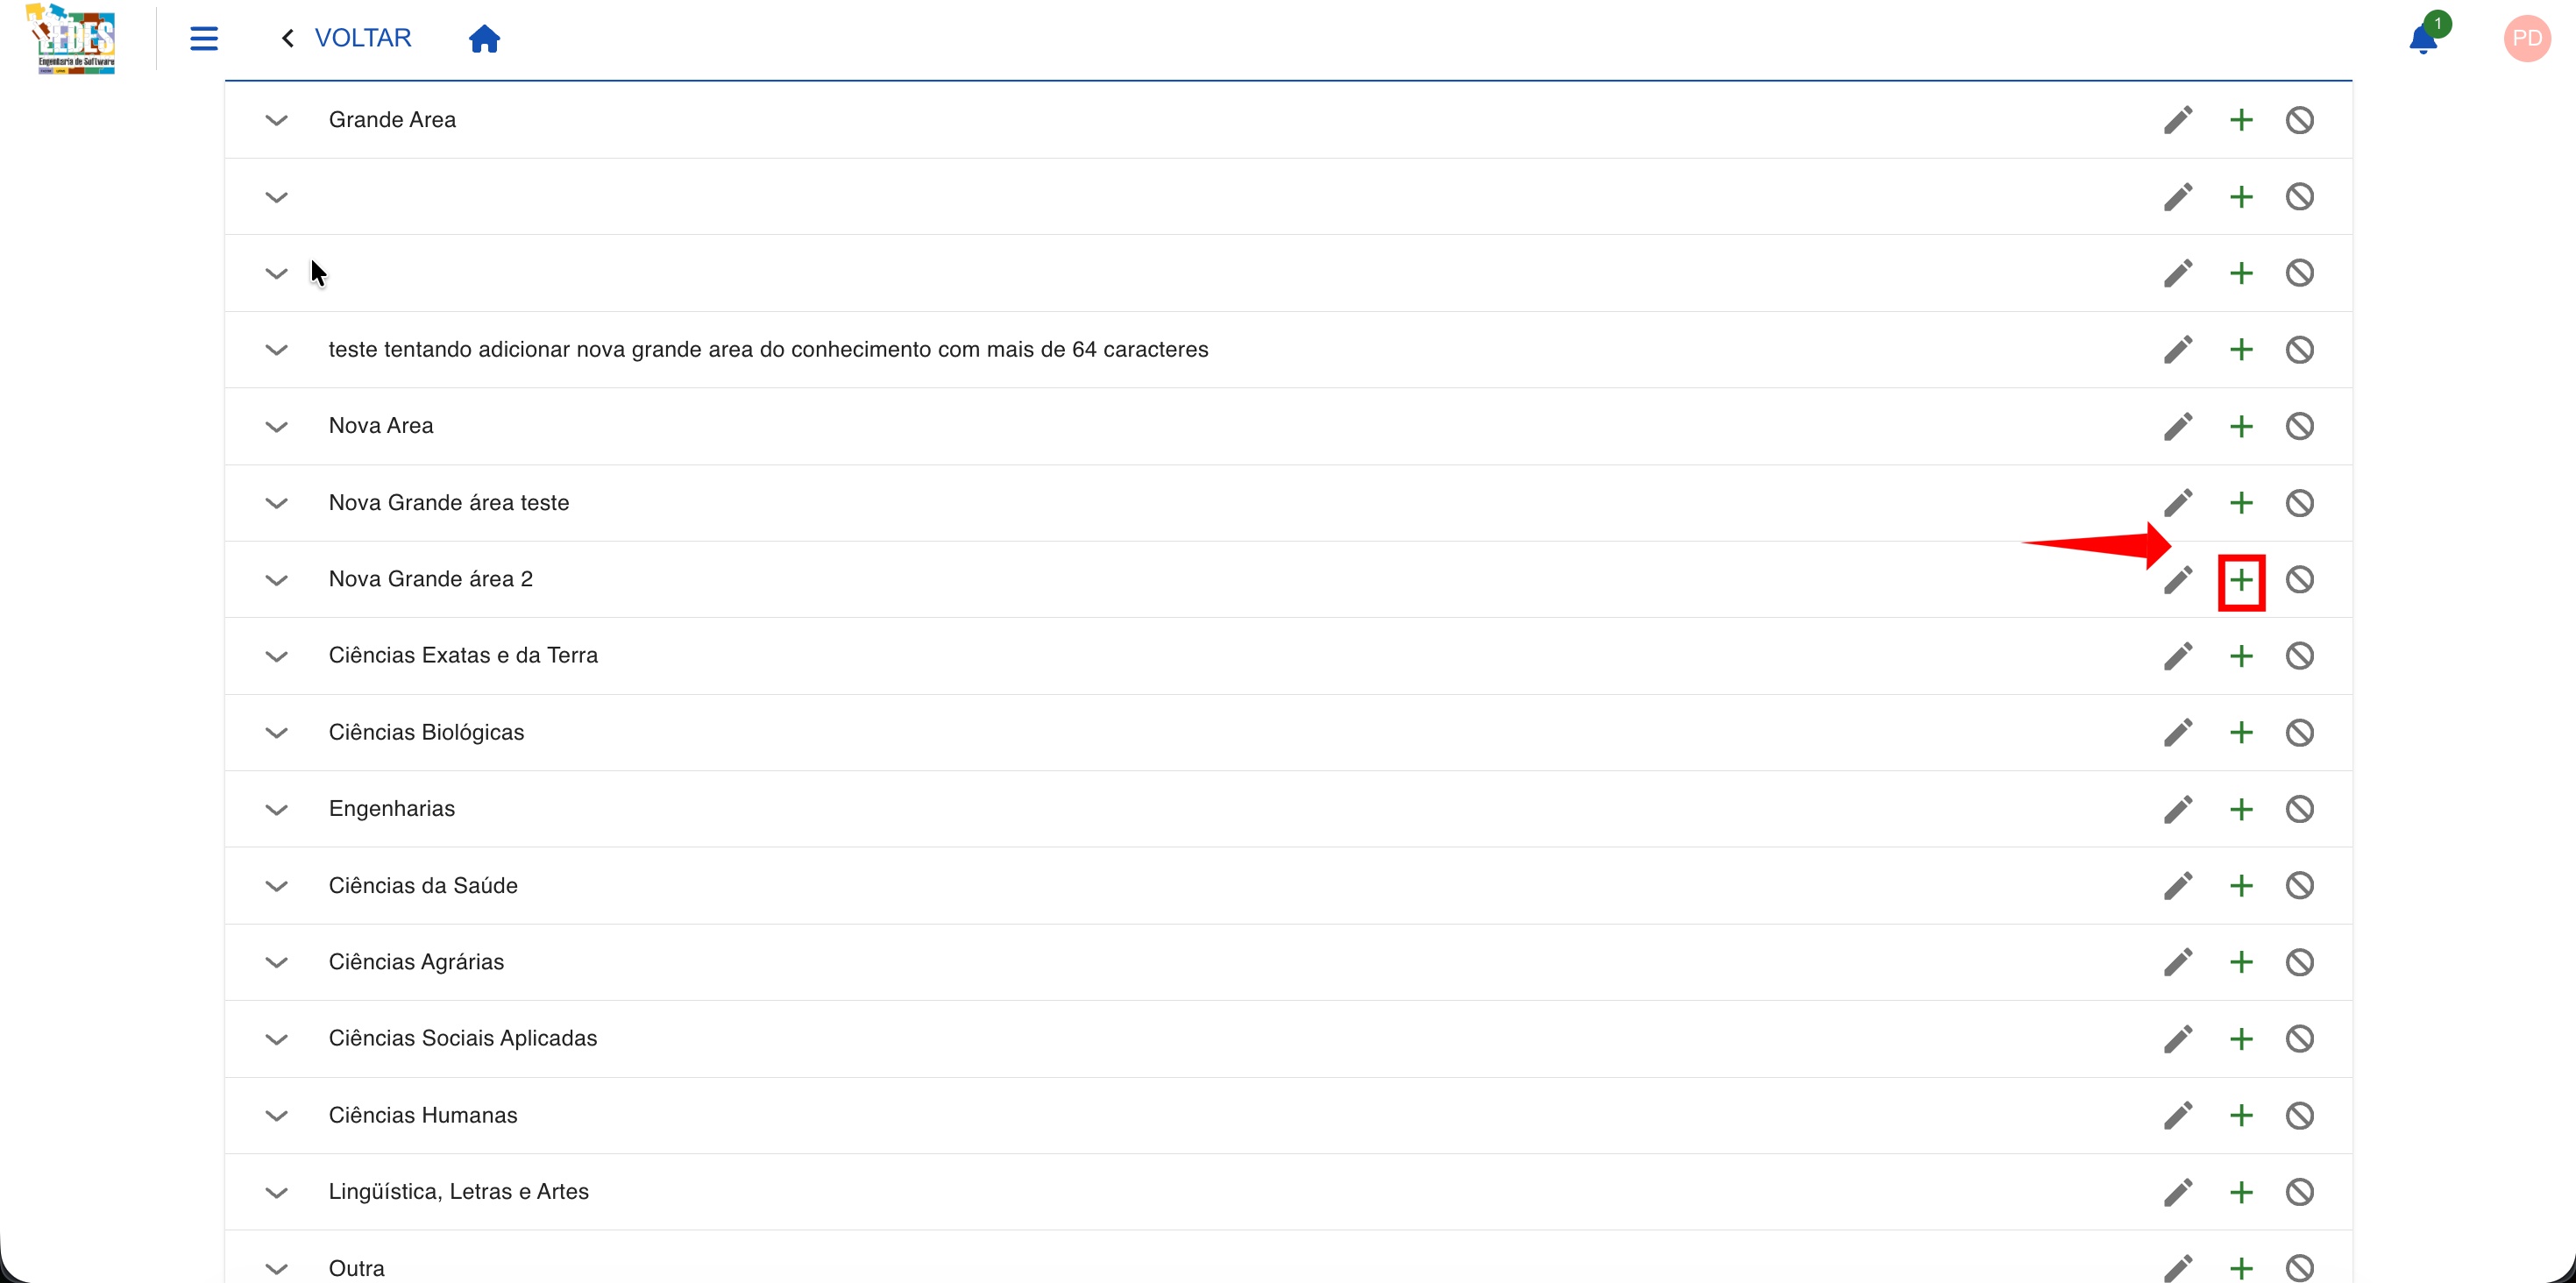The width and height of the screenshot is (2576, 1283).
Task: Disable the Ciências Agrárias entry
Action: click(2299, 962)
